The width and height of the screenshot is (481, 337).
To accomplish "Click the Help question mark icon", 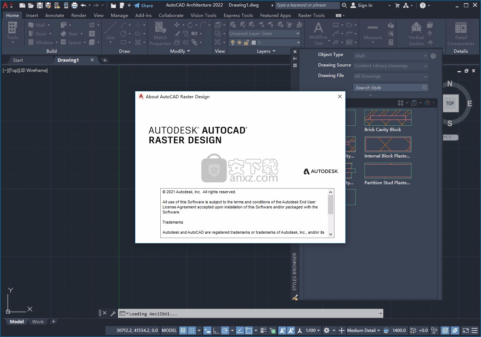I will (x=423, y=5).
